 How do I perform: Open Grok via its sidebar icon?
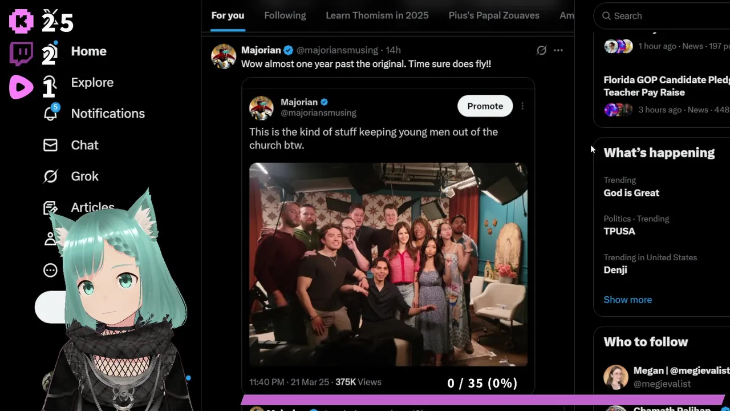coord(50,176)
